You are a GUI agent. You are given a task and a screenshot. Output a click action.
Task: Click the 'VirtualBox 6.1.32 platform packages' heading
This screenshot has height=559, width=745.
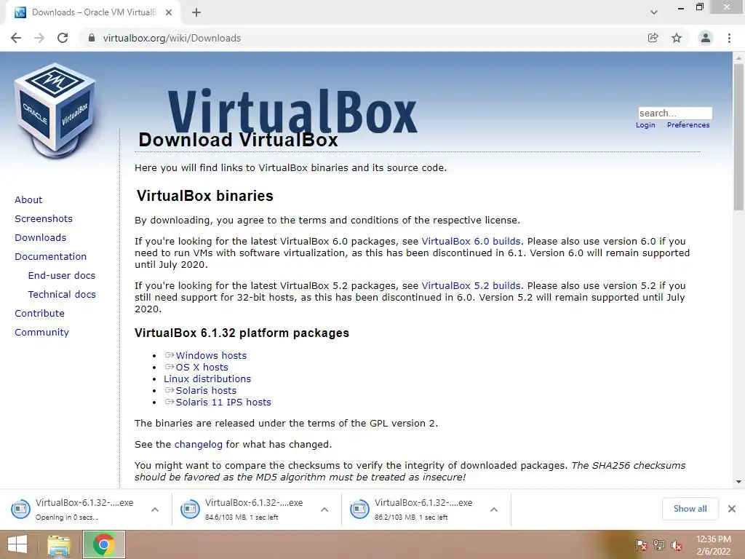(x=242, y=333)
